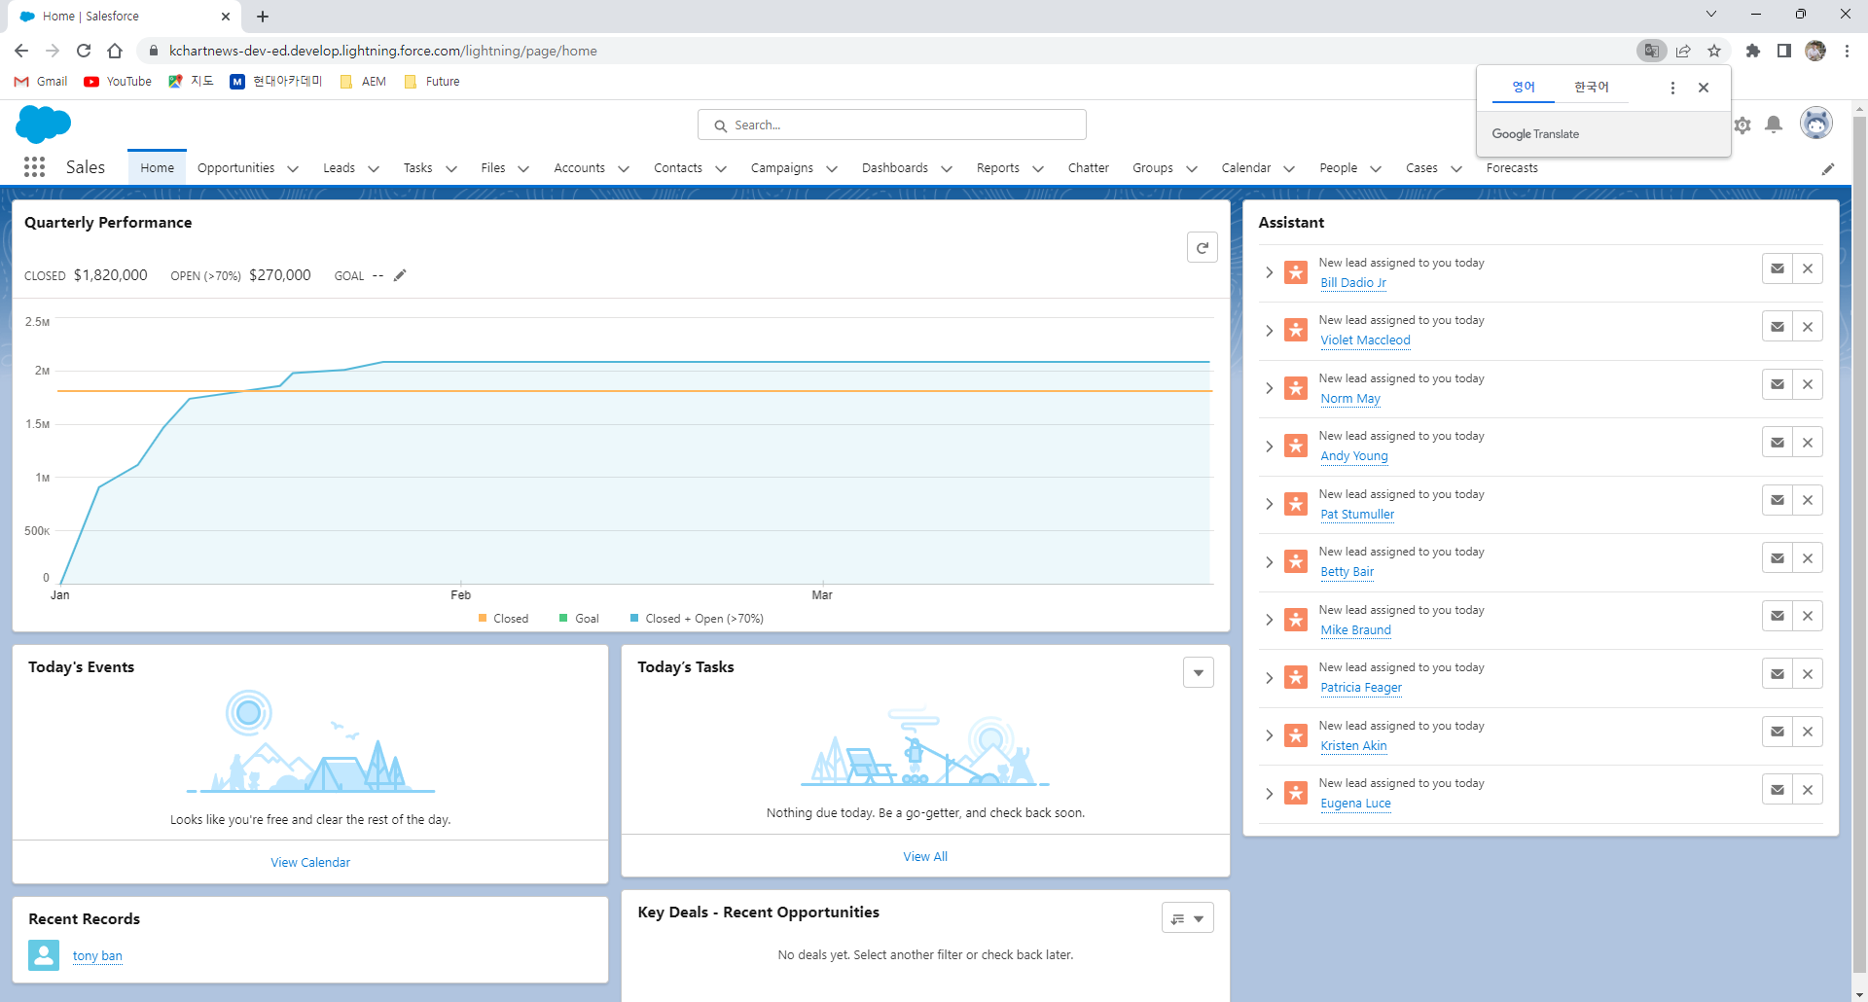
Task: Close the Google Translate popup
Action: click(1704, 88)
